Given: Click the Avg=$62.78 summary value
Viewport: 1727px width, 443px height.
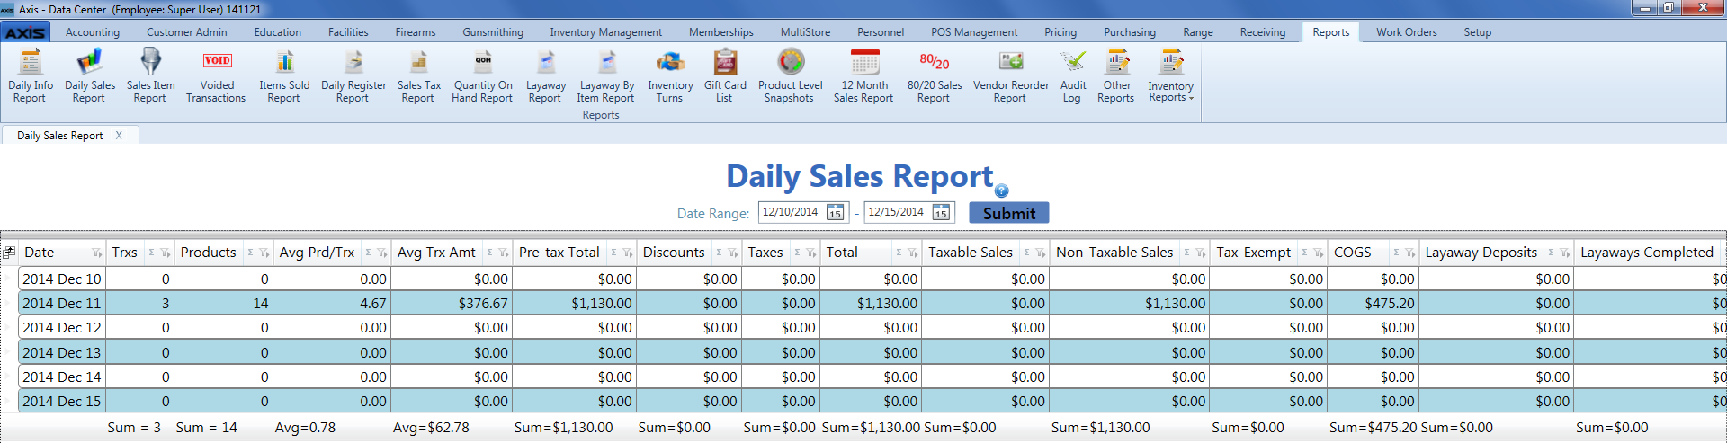Looking at the screenshot, I should 431,428.
